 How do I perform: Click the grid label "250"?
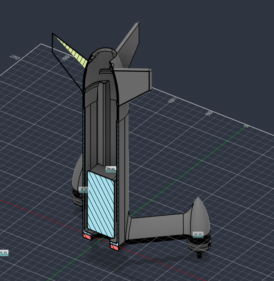coord(15,57)
